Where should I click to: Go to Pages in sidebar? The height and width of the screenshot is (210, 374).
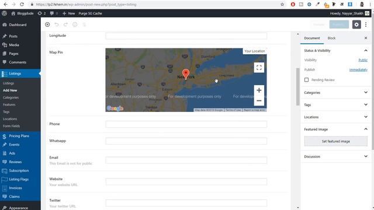(x=13, y=54)
